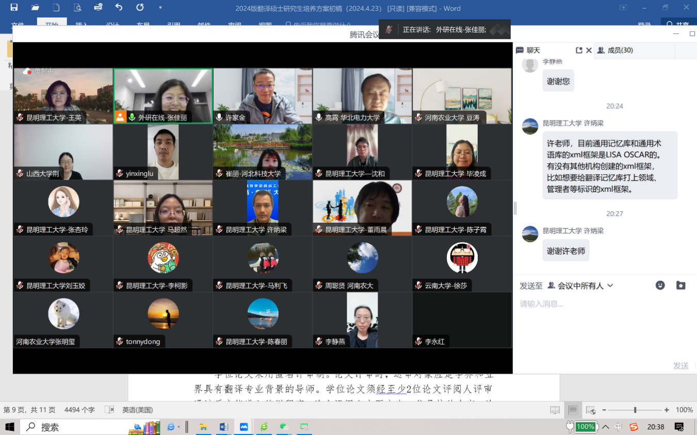Expand the hidden system tray icons chevron
Image resolution: width=697 pixels, height=435 pixels.
[606, 427]
